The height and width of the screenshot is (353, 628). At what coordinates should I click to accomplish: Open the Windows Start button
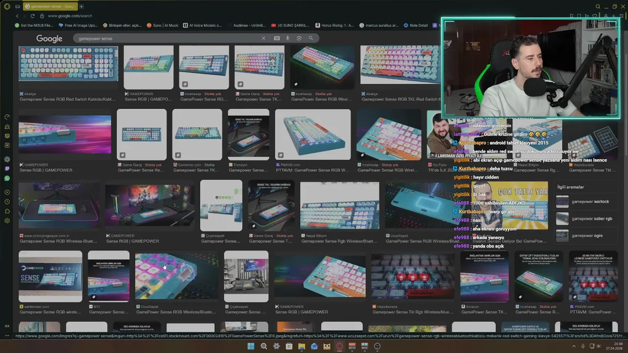coord(251,346)
